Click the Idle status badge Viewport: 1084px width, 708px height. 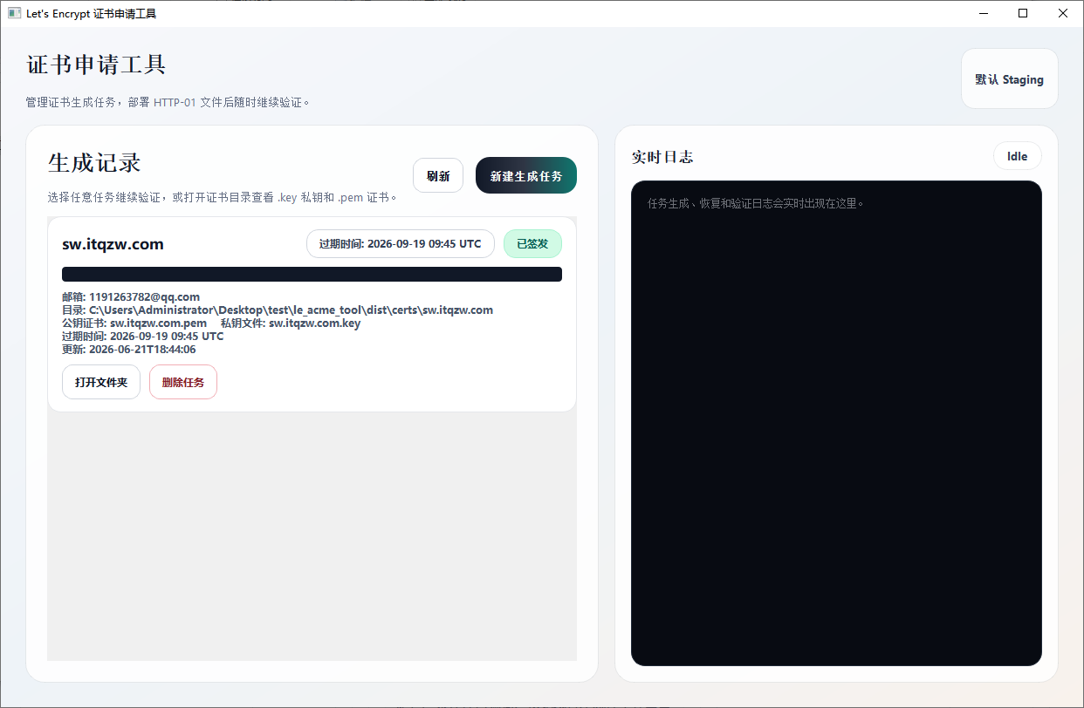[x=1018, y=156]
